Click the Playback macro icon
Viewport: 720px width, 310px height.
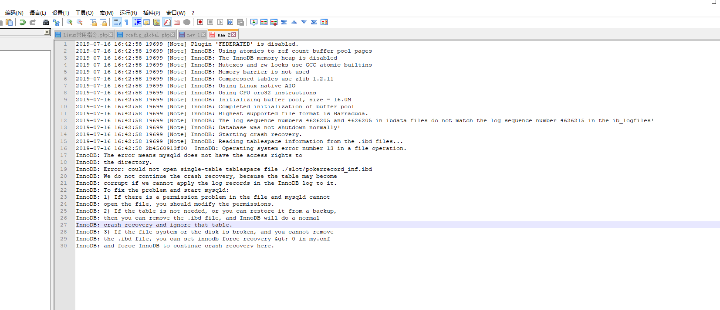tap(220, 22)
